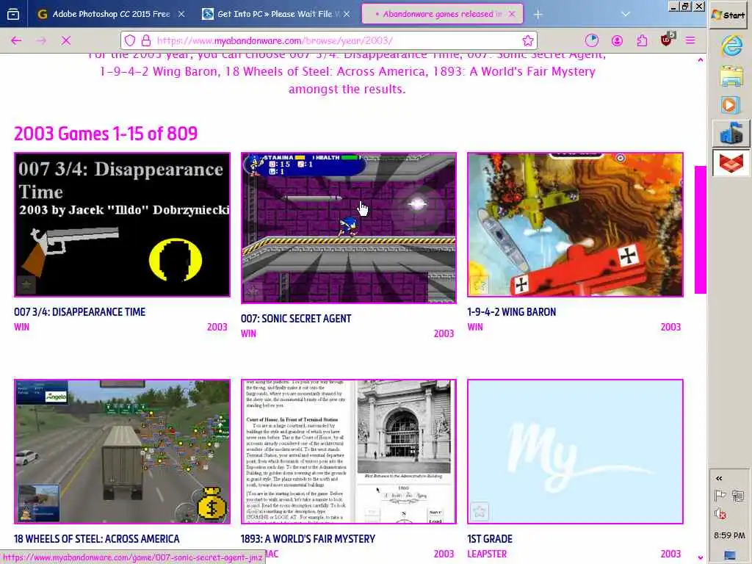This screenshot has width=752, height=564.
Task: Click 2003 year under Disappearance Time
Action: [217, 327]
